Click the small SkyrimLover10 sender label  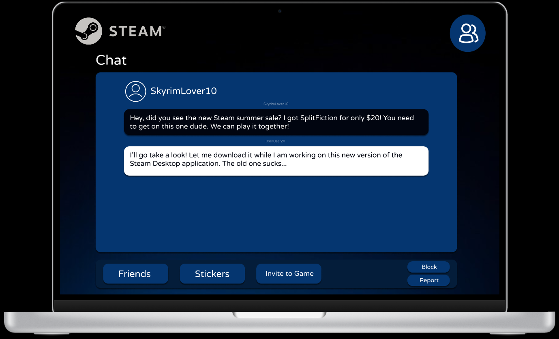pyautogui.click(x=276, y=104)
